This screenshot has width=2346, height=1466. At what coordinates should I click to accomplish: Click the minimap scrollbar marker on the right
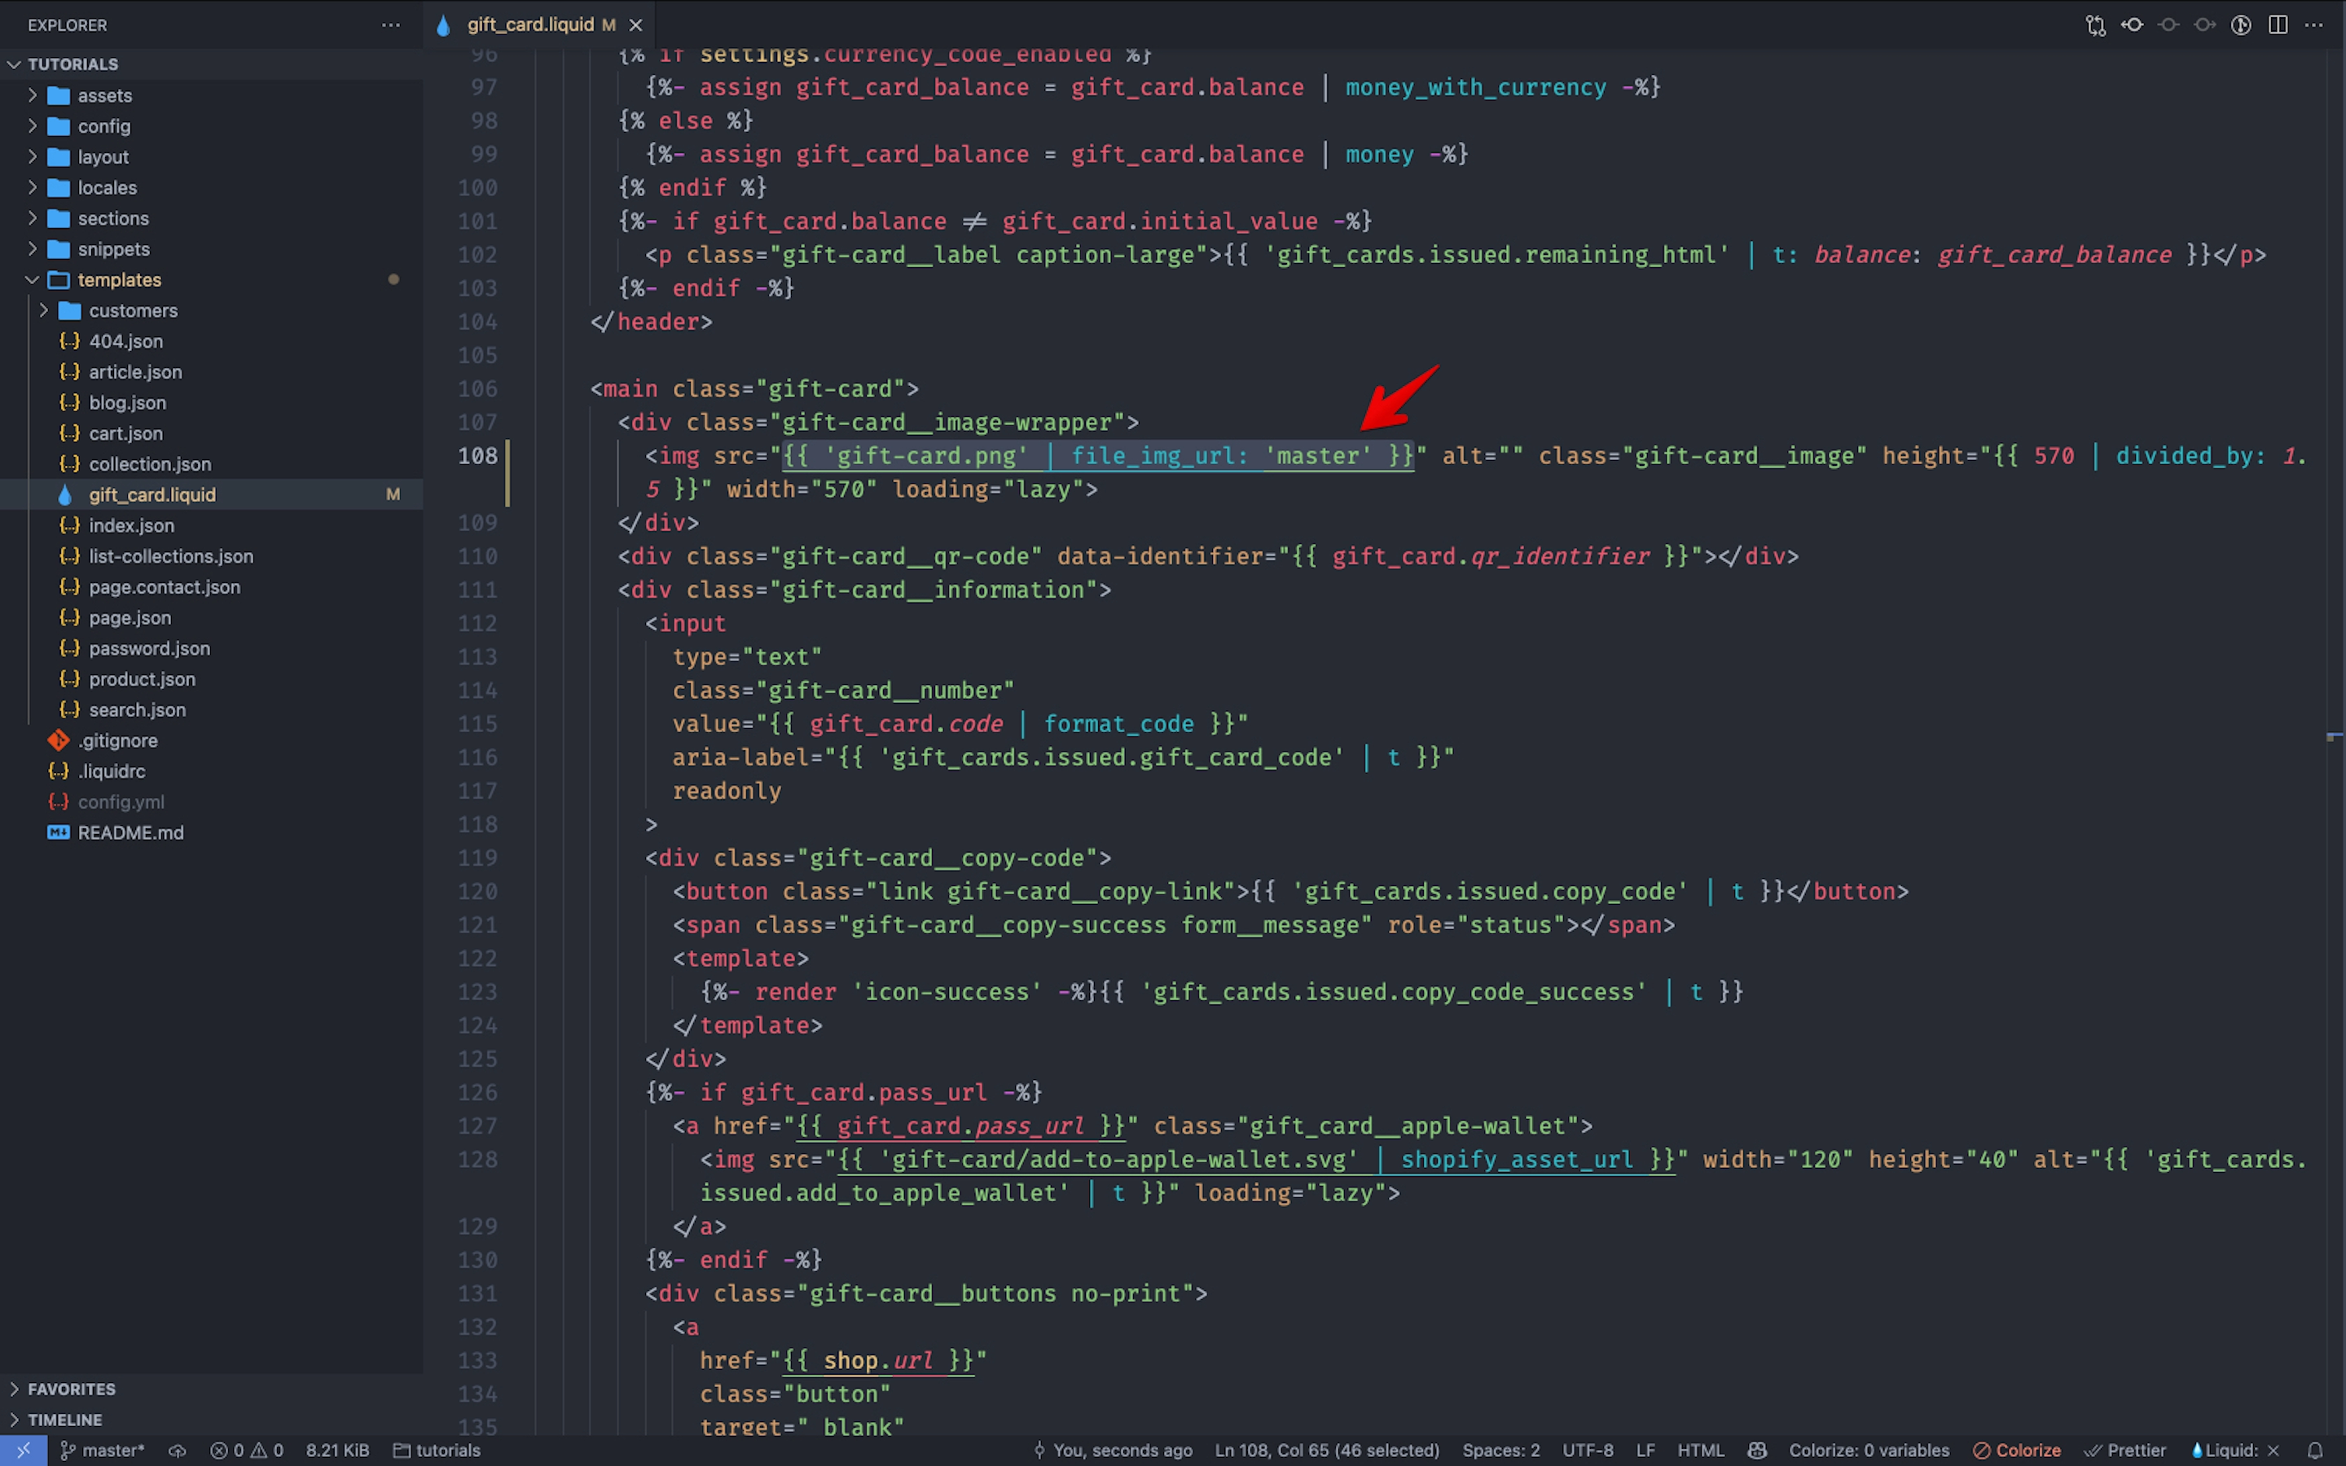pos(2335,737)
